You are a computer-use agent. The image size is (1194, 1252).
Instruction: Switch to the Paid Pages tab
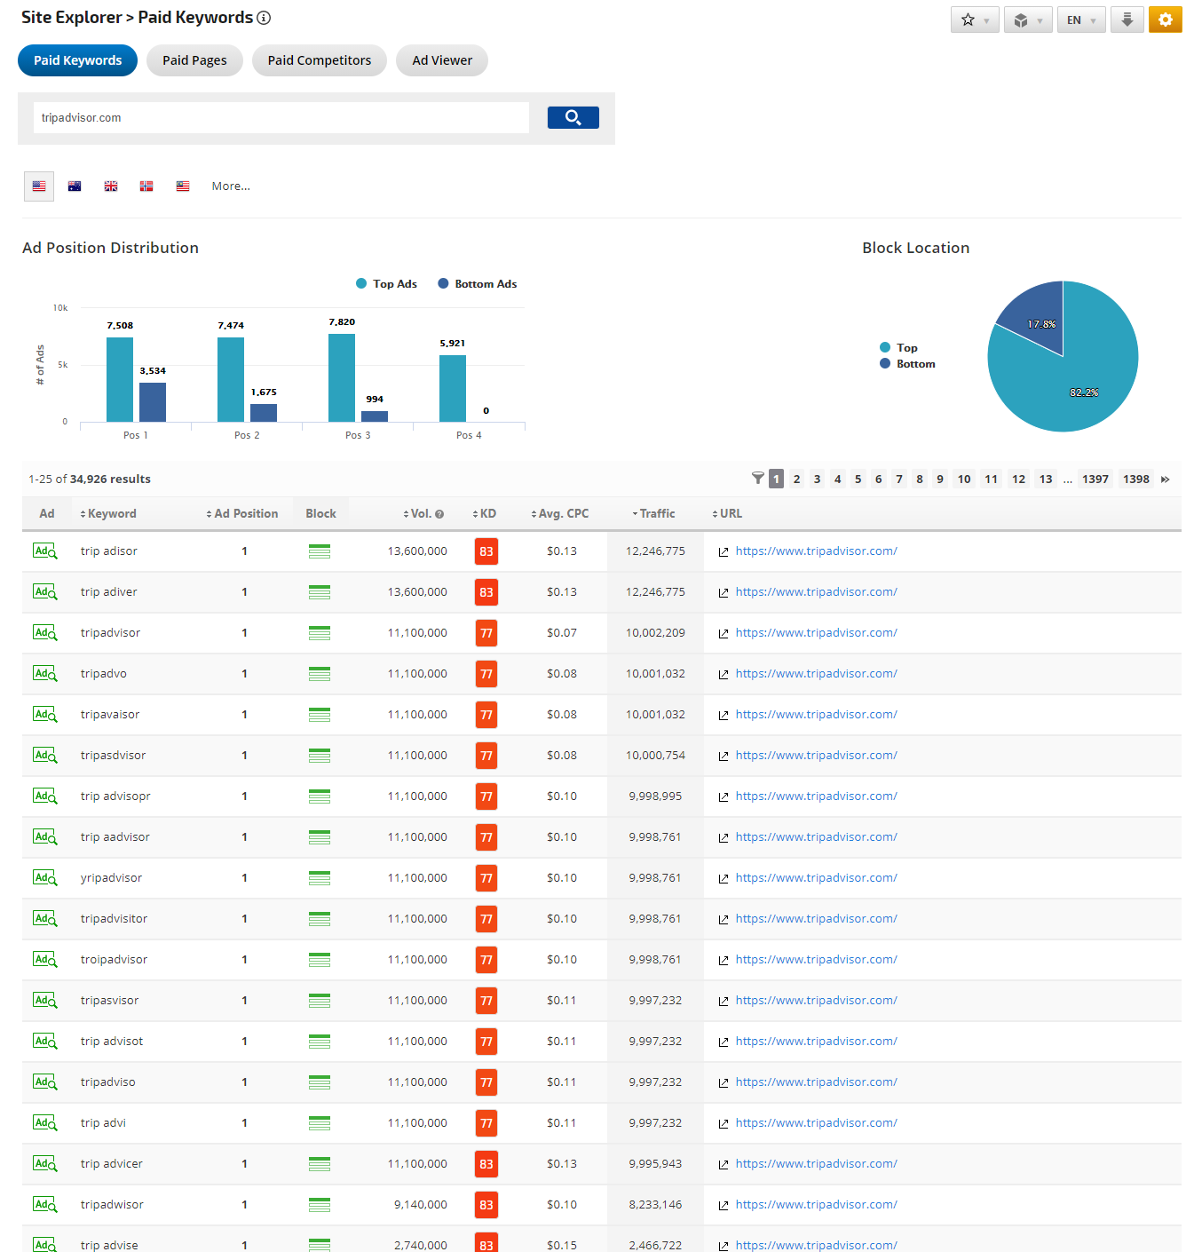(x=194, y=60)
